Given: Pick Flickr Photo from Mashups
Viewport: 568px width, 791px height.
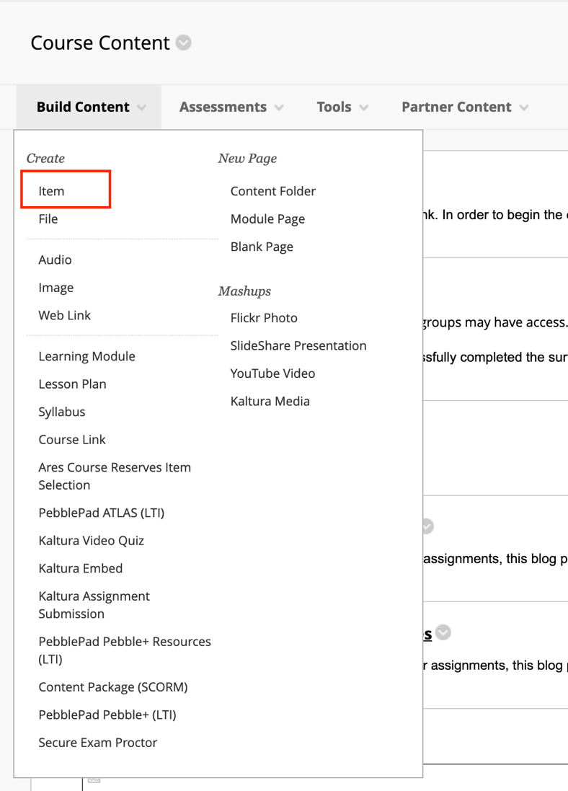Looking at the screenshot, I should click(264, 318).
